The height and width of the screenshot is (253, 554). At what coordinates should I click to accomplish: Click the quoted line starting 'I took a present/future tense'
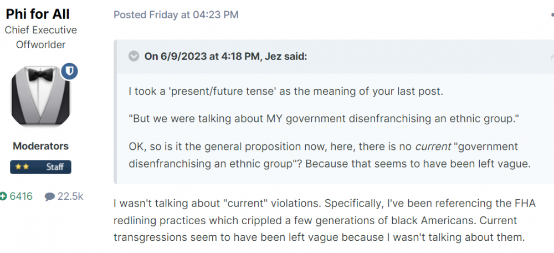(x=286, y=91)
